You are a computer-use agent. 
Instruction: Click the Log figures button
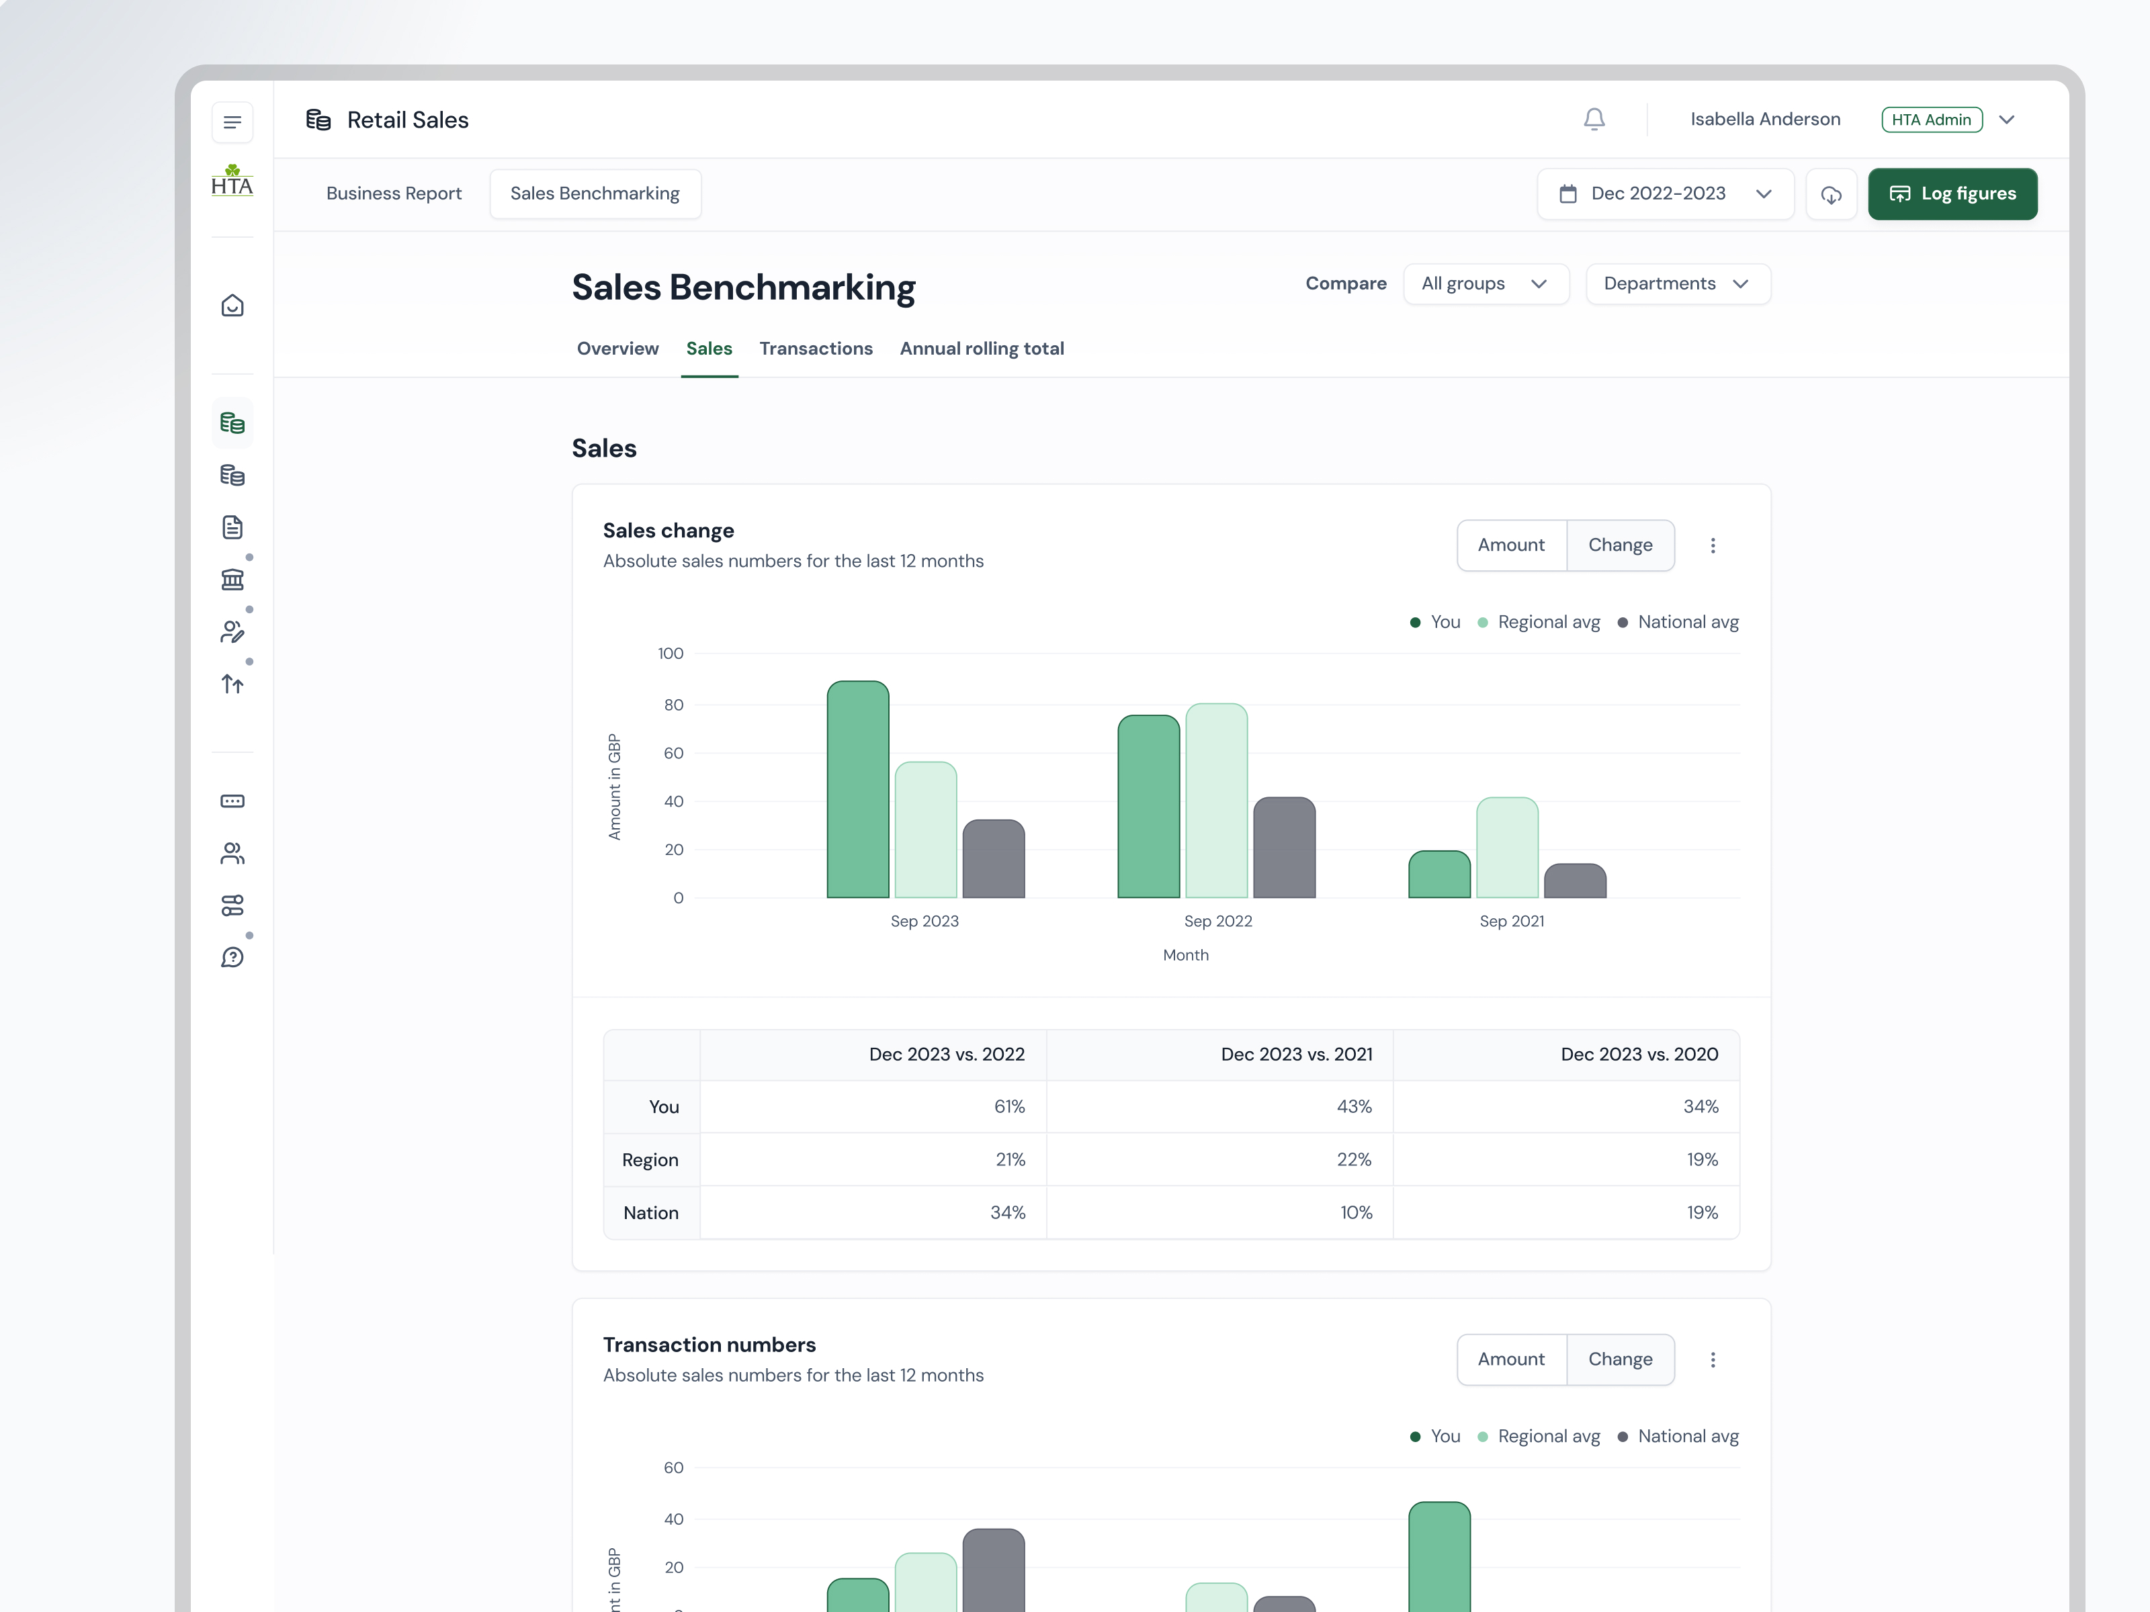coord(1952,194)
